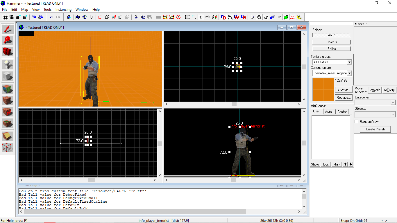Activate the Camera tool
This screenshot has height=223, width=397.
click(8, 52)
